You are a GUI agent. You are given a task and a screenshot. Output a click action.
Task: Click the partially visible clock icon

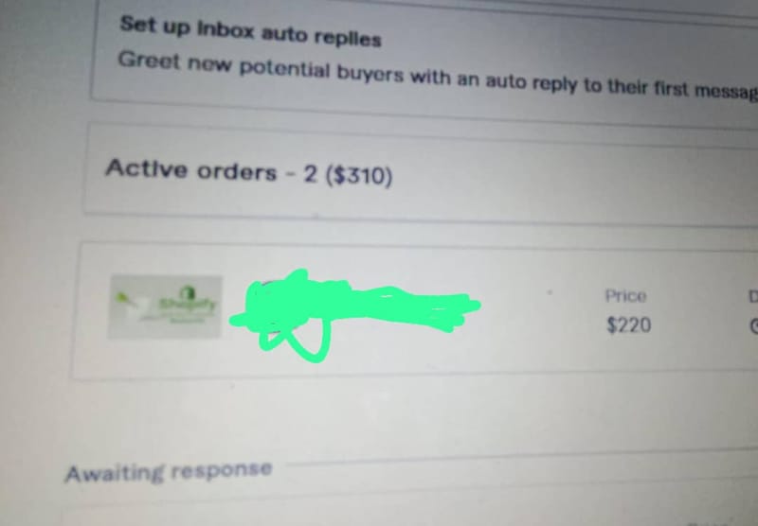(x=754, y=326)
